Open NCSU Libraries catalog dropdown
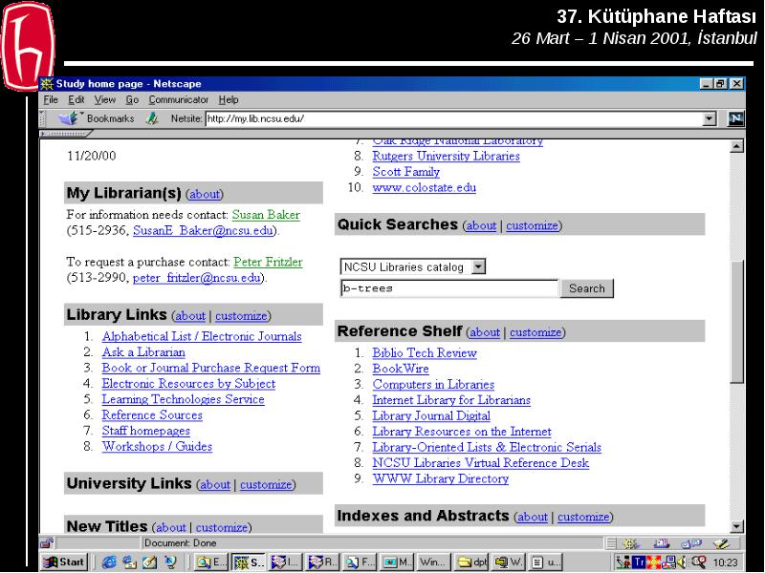Viewport: 765px width, 573px height. pos(479,266)
